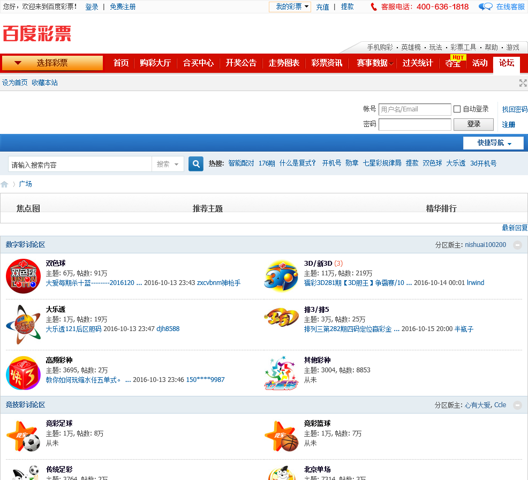Viewport: 528px width, 480px height.
Task: Click the 请输入搜索内容 search box
Action: (80, 164)
